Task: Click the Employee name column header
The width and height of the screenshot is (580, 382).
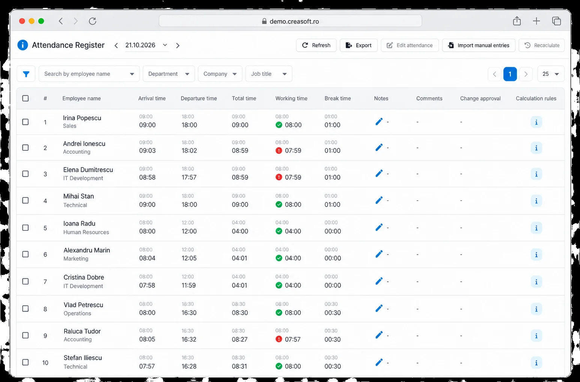Action: click(x=81, y=98)
